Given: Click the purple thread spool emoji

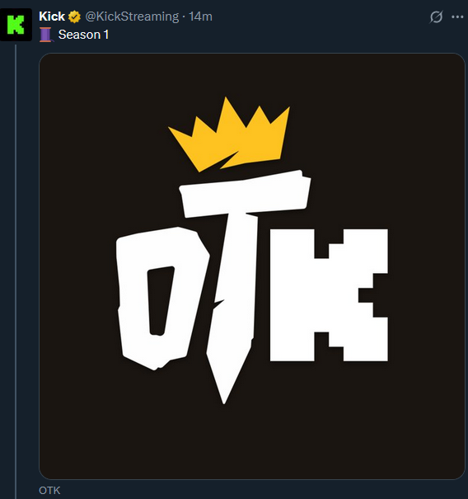Looking at the screenshot, I should 45,35.
